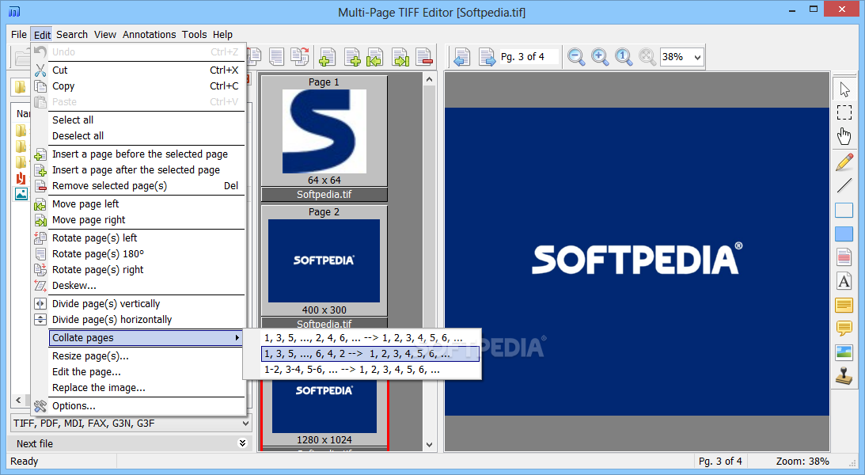This screenshot has height=475, width=865.
Task: Open the Tools menu
Action: (194, 34)
